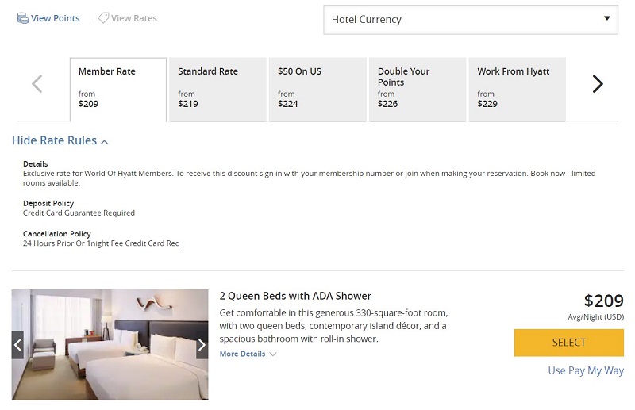Click the View Rates tag icon
This screenshot has width=635, height=410.
coord(103,17)
